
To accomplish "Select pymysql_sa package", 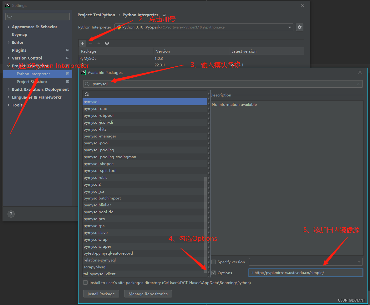I will (143, 191).
